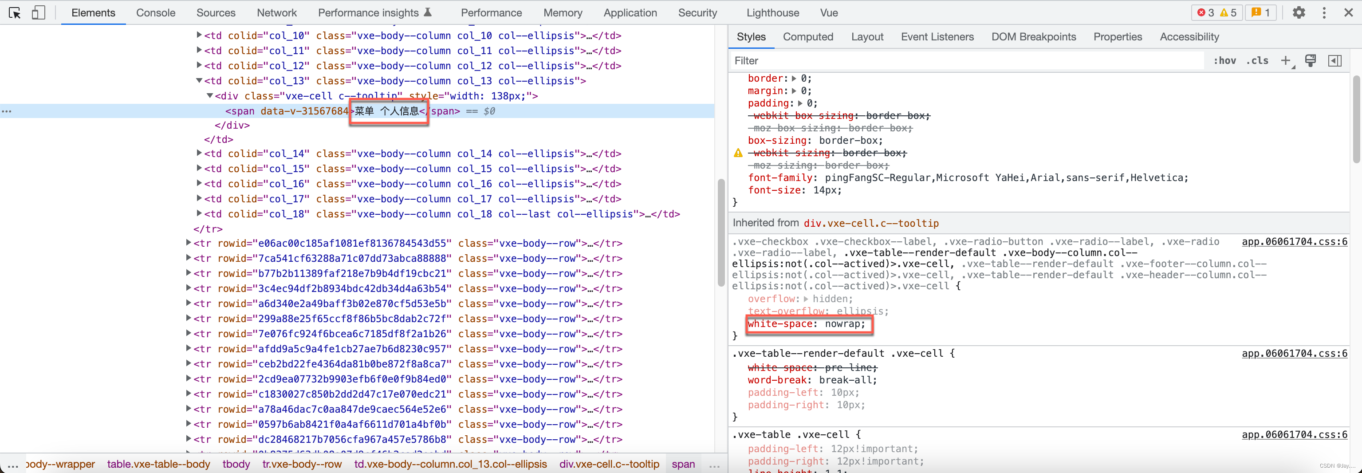The height and width of the screenshot is (473, 1362).
Task: Open the Vue devtools tab
Action: (x=829, y=13)
